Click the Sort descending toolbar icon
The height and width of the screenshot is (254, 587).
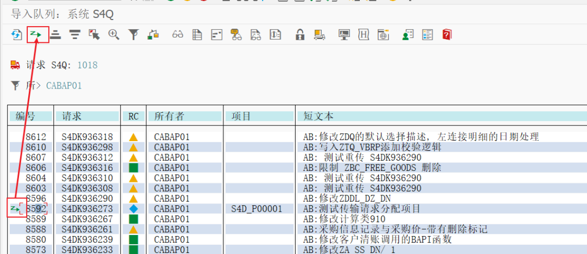pos(75,35)
